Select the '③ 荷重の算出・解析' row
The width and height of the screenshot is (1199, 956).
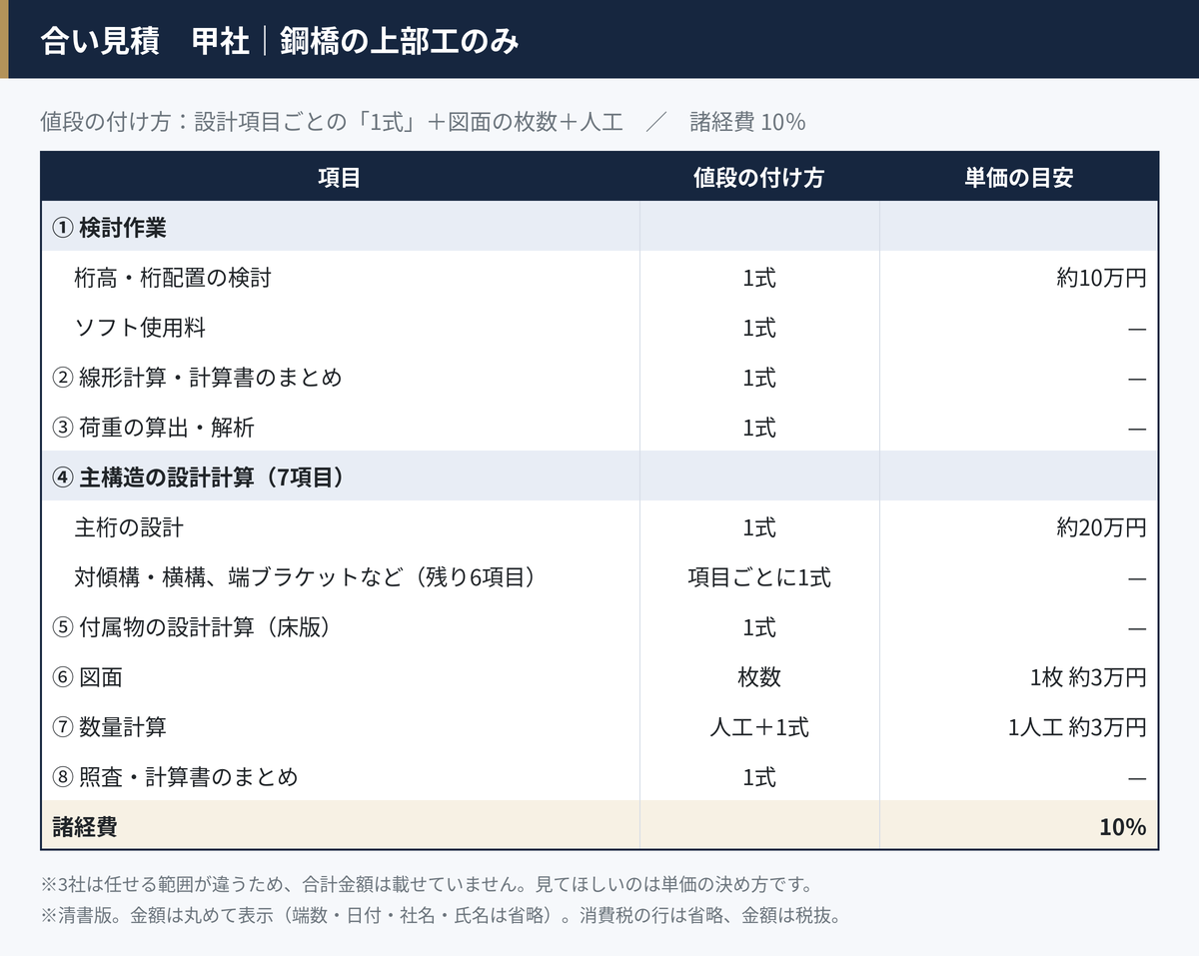point(599,428)
